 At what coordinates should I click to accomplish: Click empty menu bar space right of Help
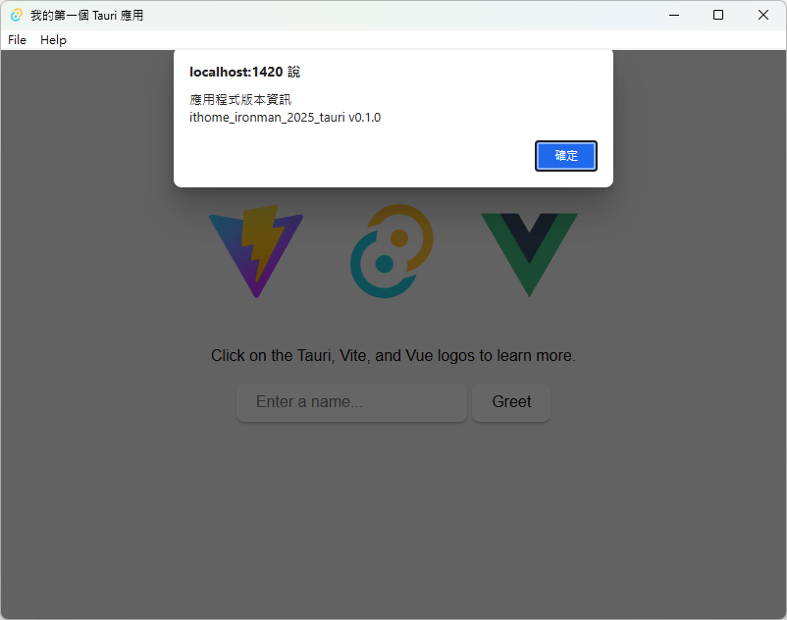click(427, 39)
